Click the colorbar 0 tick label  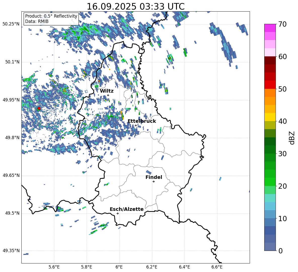tap(280, 251)
